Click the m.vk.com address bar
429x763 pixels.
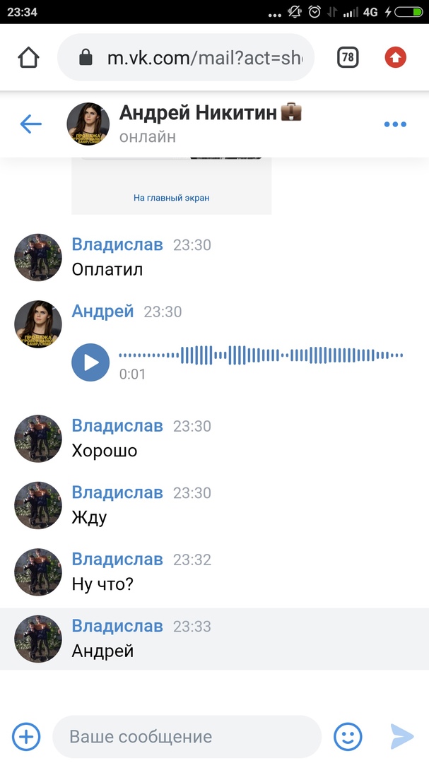(186, 57)
